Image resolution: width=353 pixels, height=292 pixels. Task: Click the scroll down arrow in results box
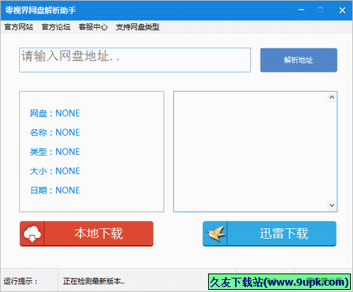click(332, 205)
